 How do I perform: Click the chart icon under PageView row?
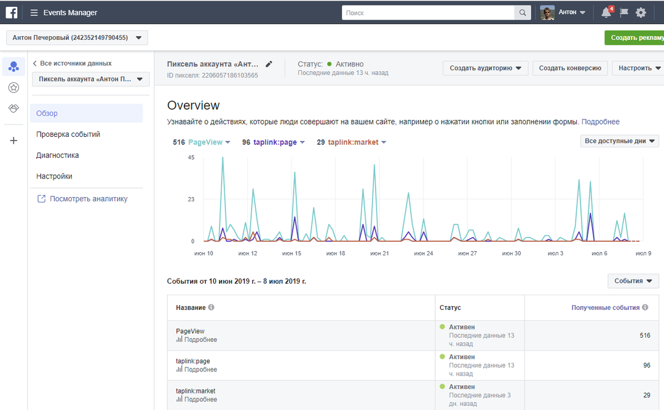(x=179, y=339)
